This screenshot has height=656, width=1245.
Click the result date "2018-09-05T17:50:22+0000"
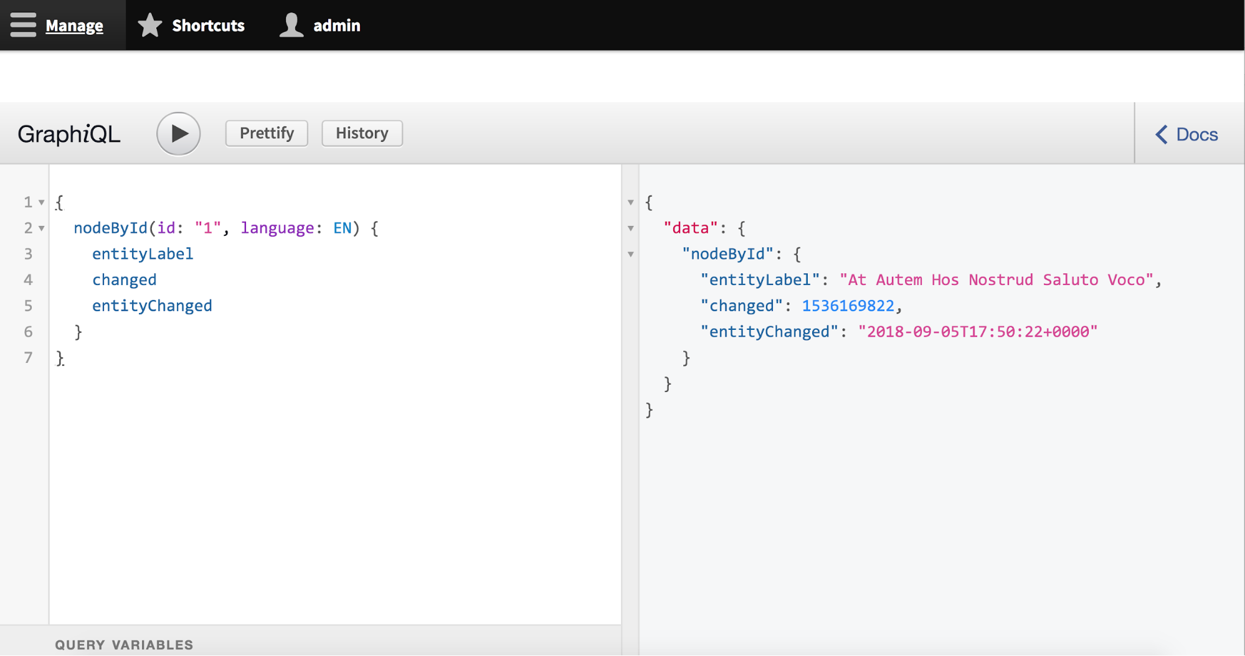(x=978, y=332)
